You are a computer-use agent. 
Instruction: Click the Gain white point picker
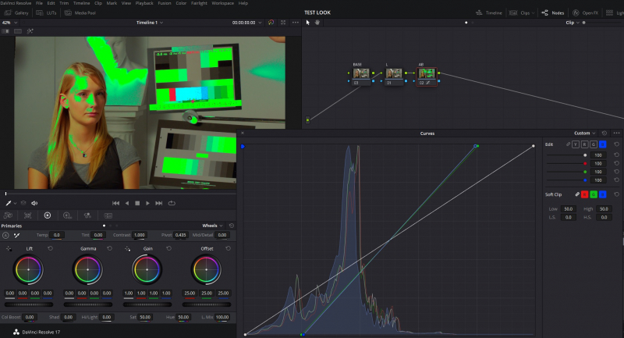[126, 248]
